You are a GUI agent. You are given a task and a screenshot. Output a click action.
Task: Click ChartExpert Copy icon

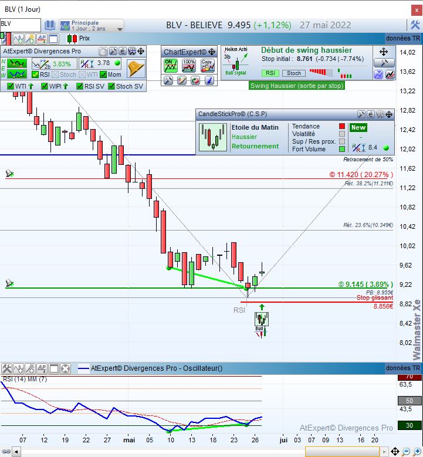click(208, 66)
